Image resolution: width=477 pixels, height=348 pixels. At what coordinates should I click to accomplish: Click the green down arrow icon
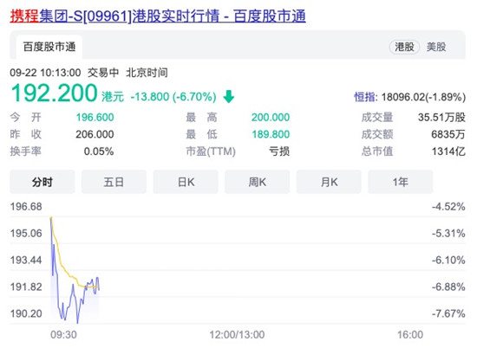coord(228,97)
